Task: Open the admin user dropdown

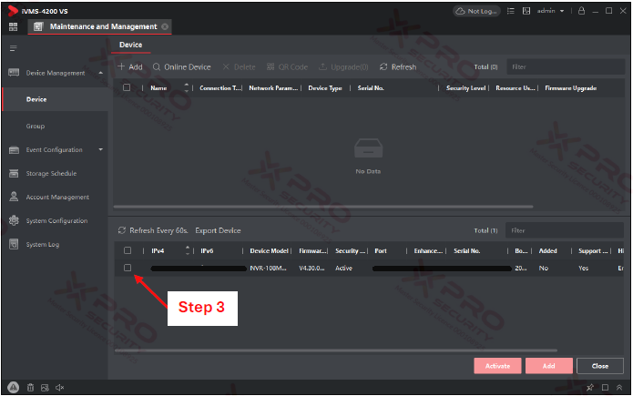Action: point(550,11)
